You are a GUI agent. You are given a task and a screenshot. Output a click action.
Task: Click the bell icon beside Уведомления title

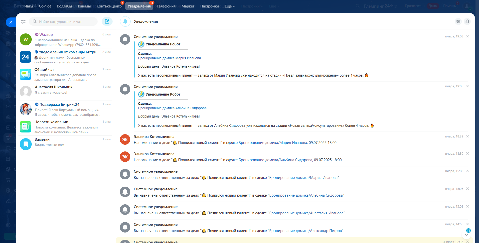coord(125,22)
